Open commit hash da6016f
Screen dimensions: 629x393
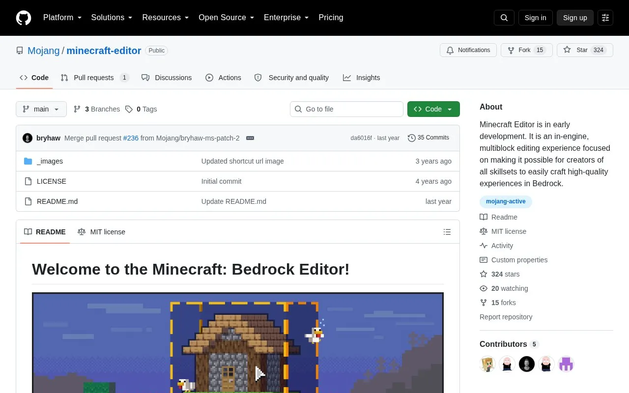pos(361,138)
